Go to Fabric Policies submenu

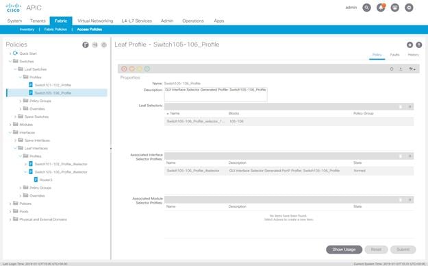pyautogui.click(x=55, y=29)
